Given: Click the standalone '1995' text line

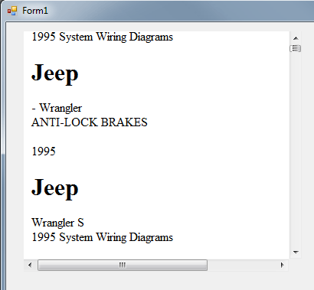Looking at the screenshot, I should click(x=44, y=152).
